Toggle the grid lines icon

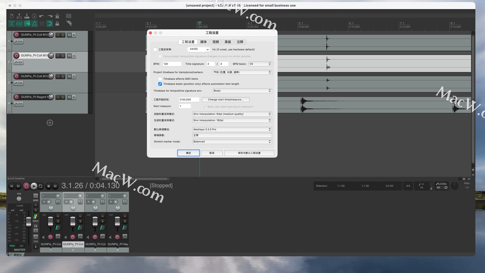pos(42,24)
